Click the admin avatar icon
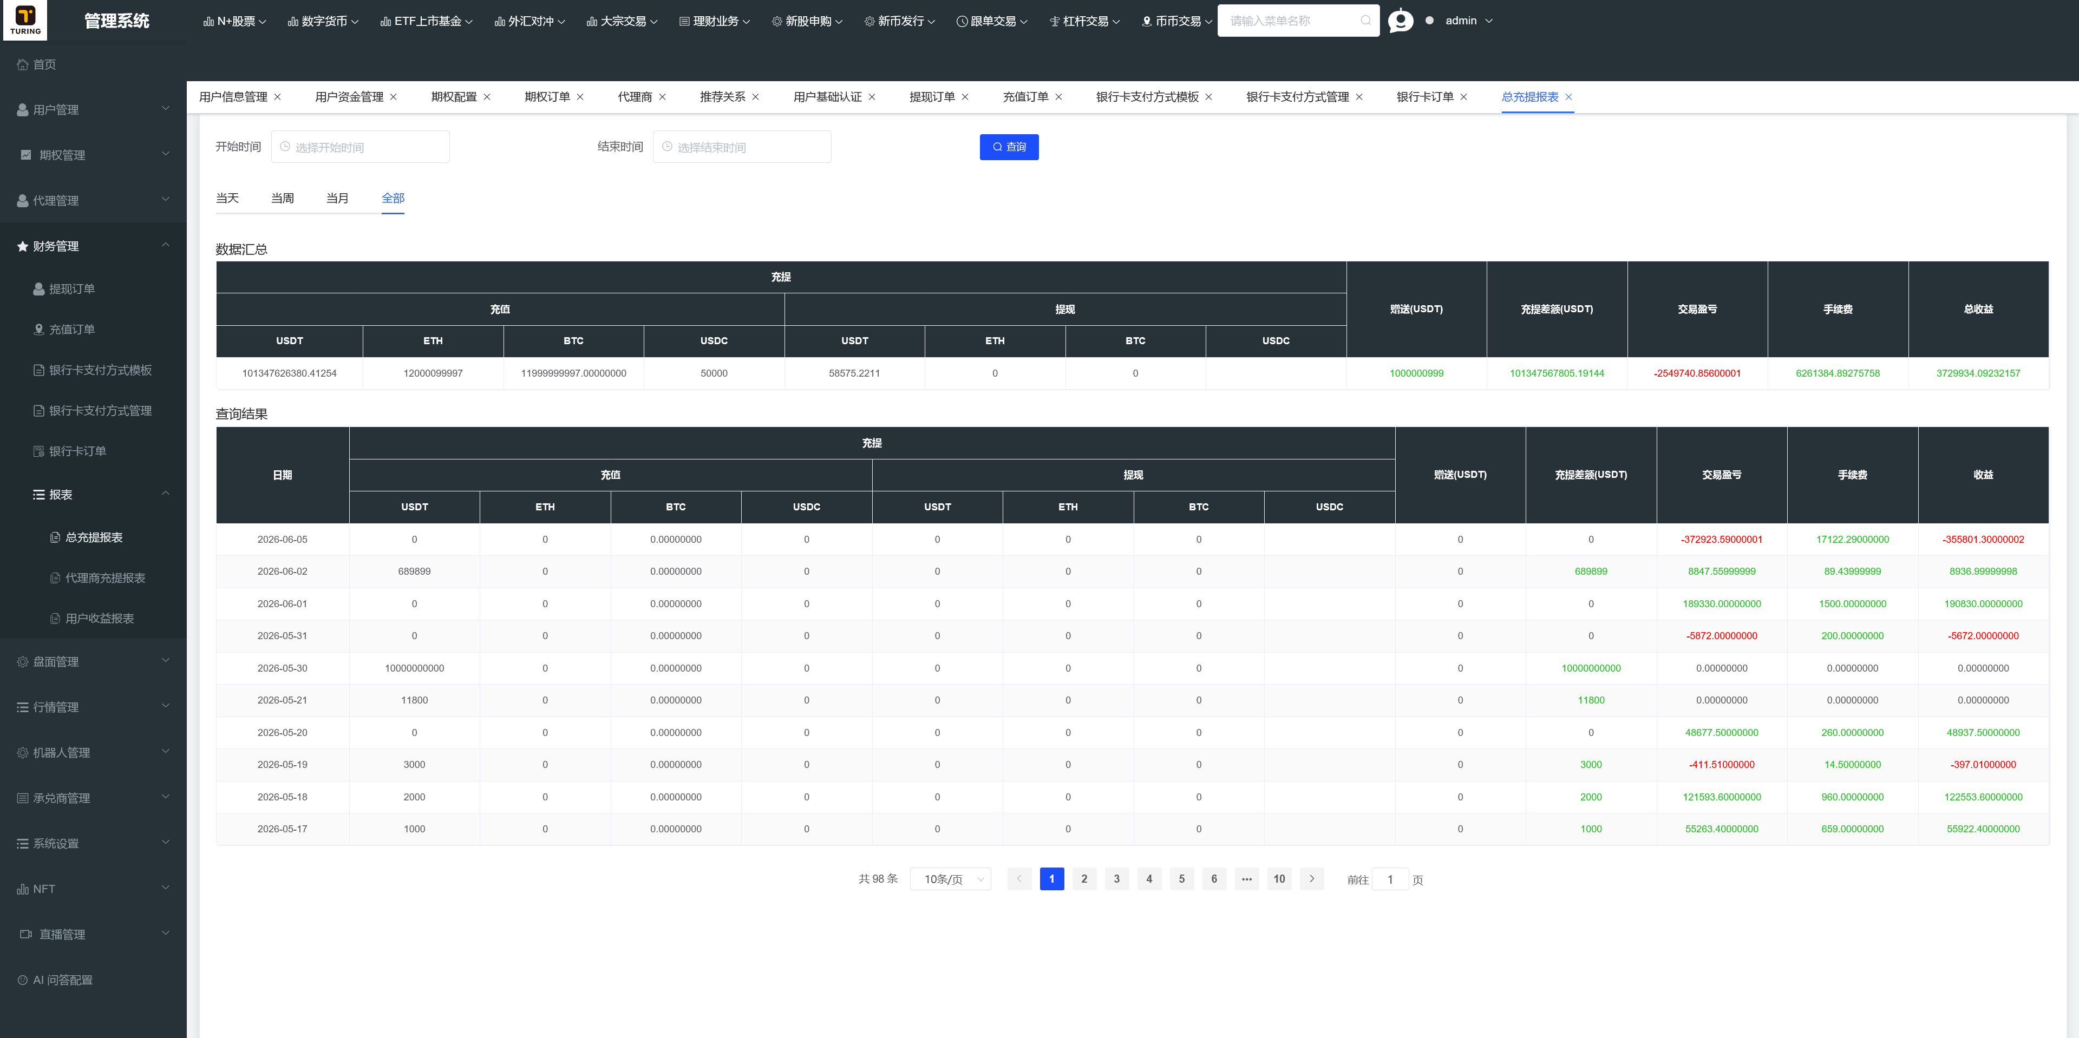 [x=1400, y=21]
